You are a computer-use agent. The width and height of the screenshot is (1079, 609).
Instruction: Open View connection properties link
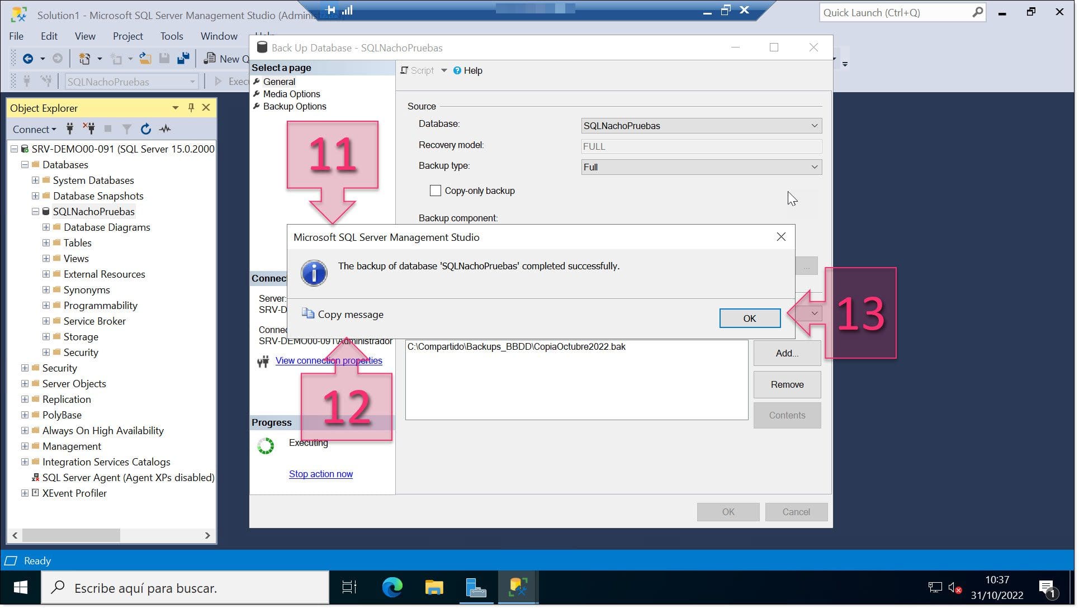click(x=330, y=361)
